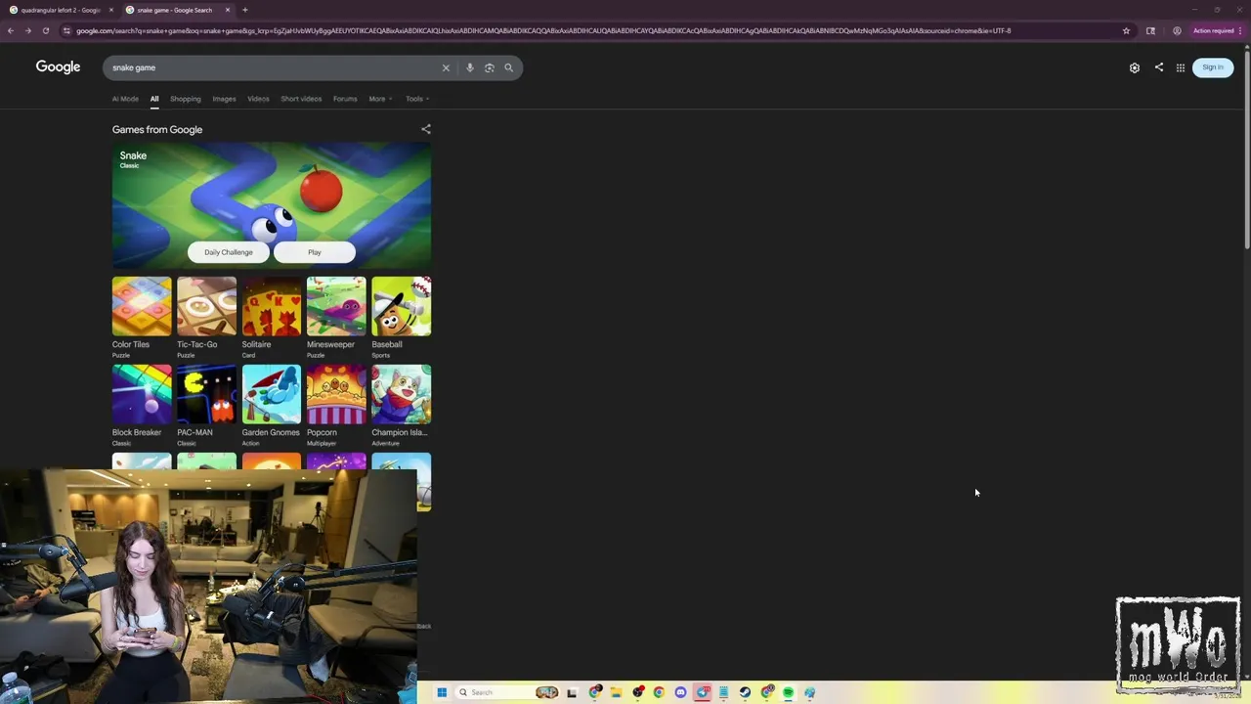The height and width of the screenshot is (704, 1251).
Task: Switch to Images results tab
Action: tap(224, 99)
